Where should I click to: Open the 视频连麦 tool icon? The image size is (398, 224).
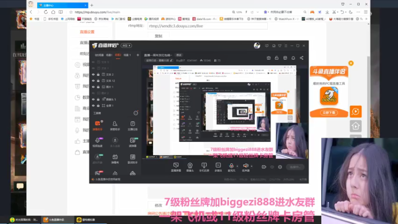point(98,142)
